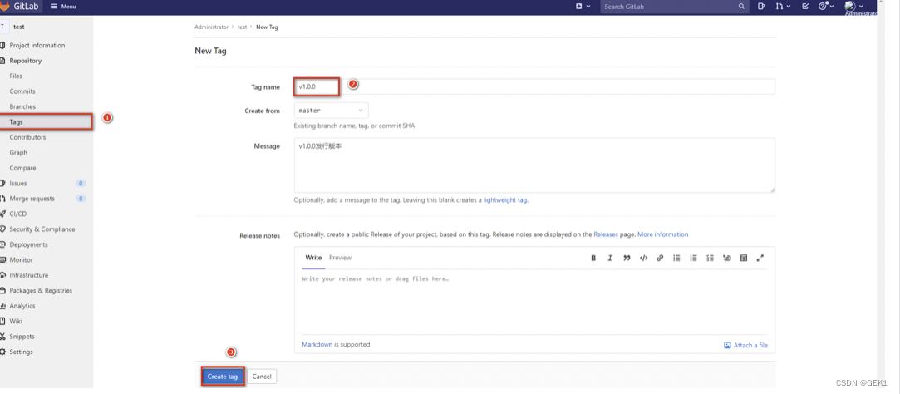Open the Releases page link

point(606,234)
